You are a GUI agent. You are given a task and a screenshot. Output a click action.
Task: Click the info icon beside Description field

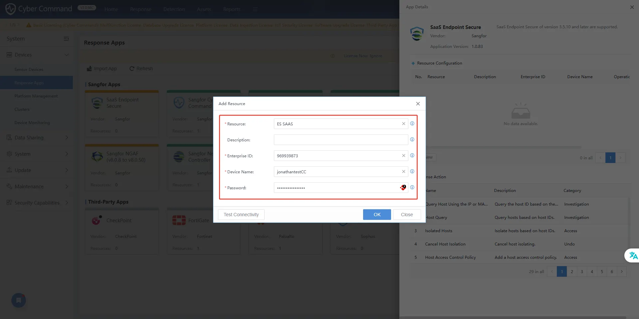(x=412, y=140)
